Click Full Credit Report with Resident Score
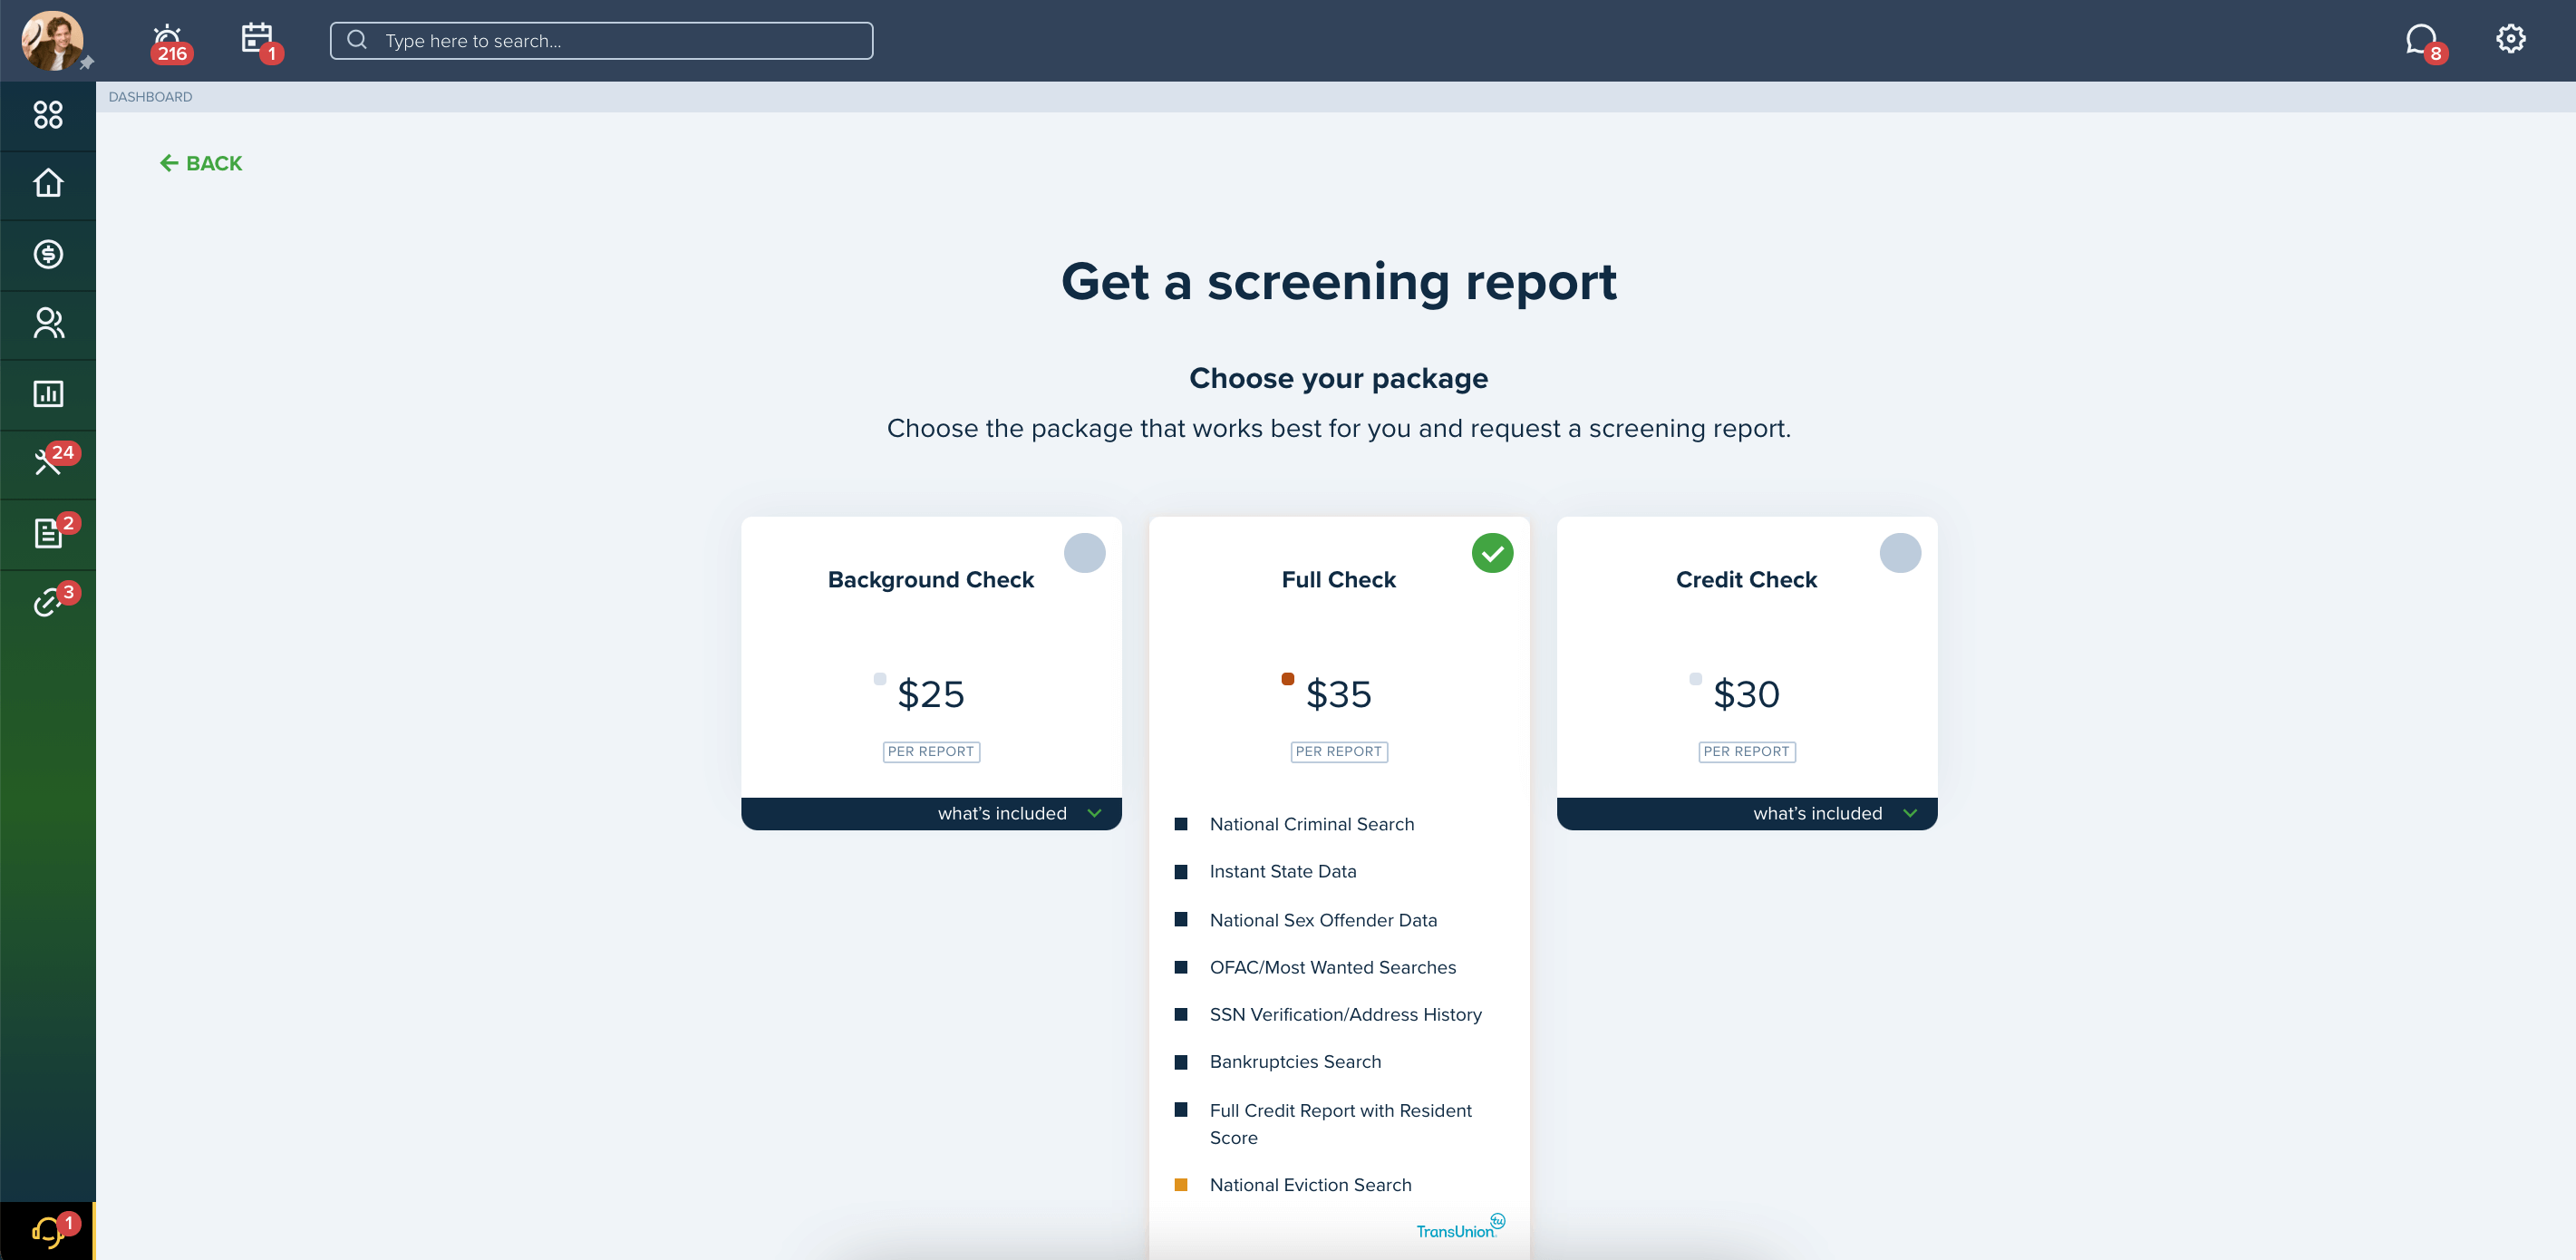The image size is (2576, 1260). click(x=1341, y=1124)
